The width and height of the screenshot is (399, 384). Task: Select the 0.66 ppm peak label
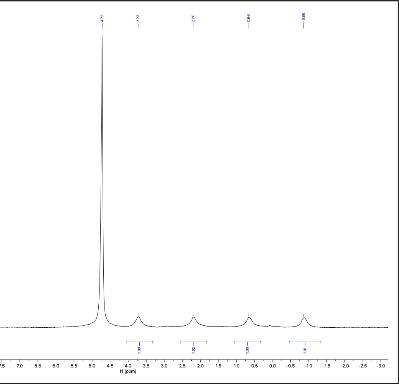[x=248, y=17]
